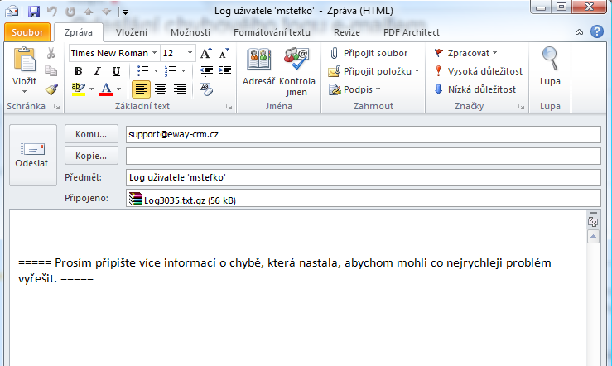Toggle bulleted list
Screen dimensions: 612x366
click(142, 71)
